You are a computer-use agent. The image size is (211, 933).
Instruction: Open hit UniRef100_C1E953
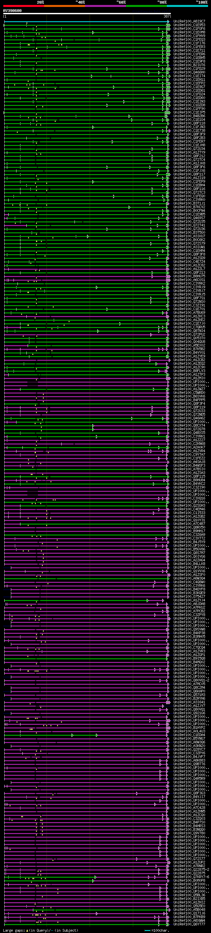189,25
